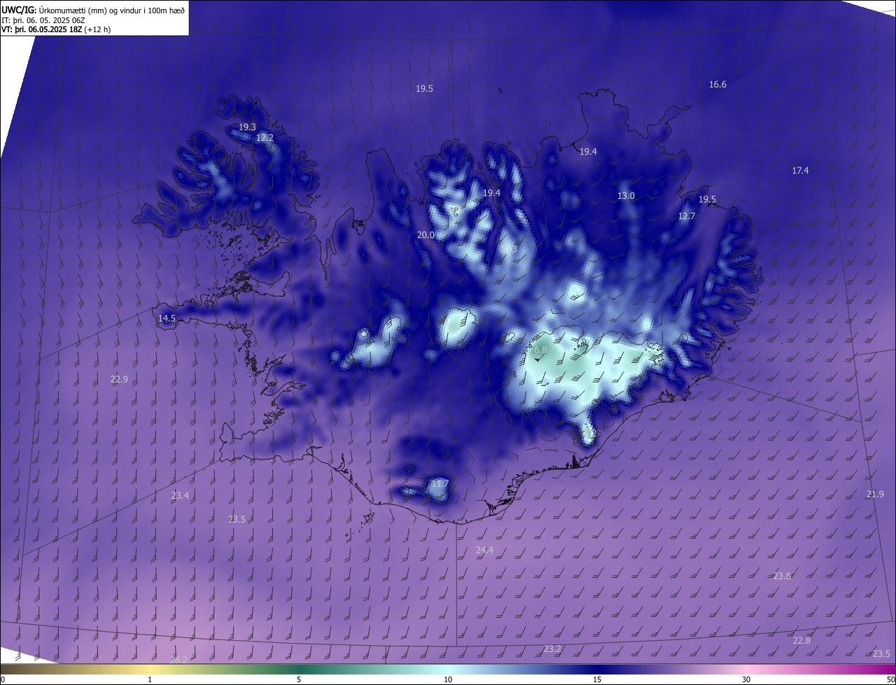896x685 pixels.
Task: Click the 21.9 value label at the eastern edge
Action: tap(875, 494)
